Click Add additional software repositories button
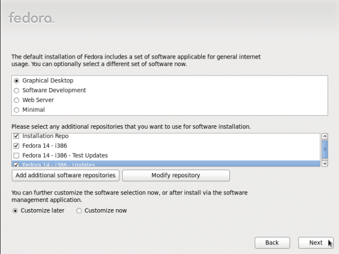This screenshot has height=254, width=339. 65,175
